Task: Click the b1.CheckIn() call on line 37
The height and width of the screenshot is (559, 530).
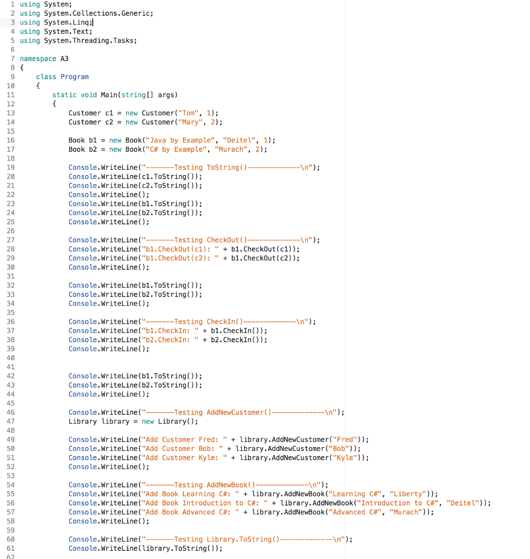Action: coord(237,330)
